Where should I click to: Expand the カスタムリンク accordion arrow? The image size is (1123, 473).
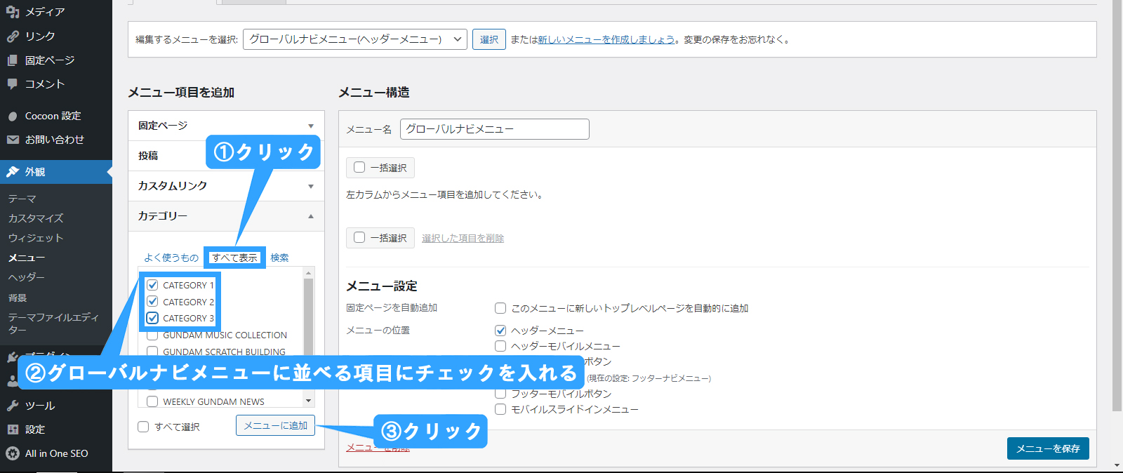(311, 187)
